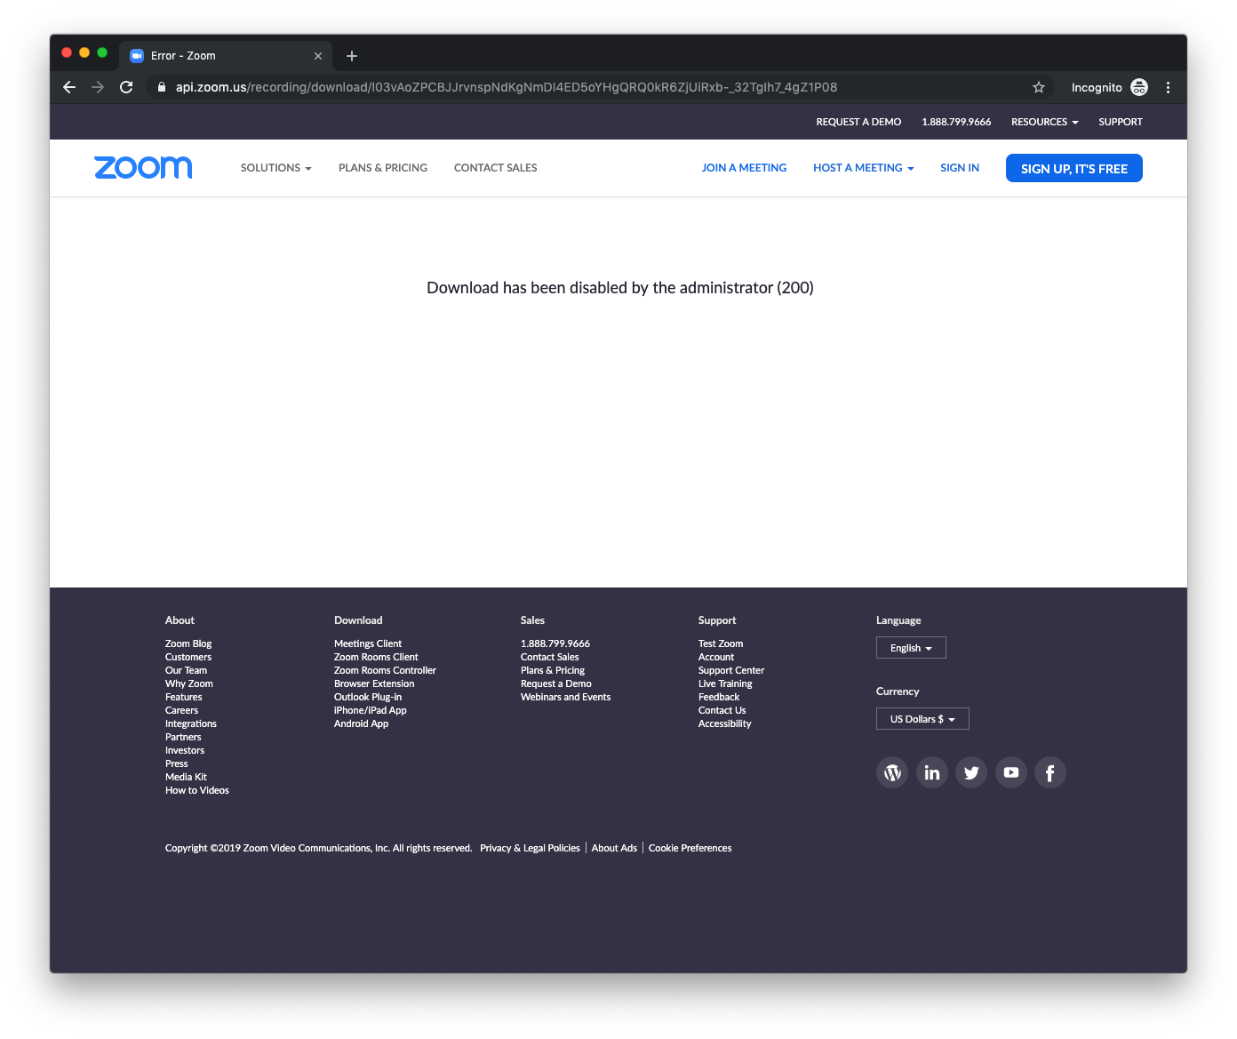This screenshot has height=1039, width=1237.
Task: Open the Zoom Rooms Client download link
Action: coord(376,657)
